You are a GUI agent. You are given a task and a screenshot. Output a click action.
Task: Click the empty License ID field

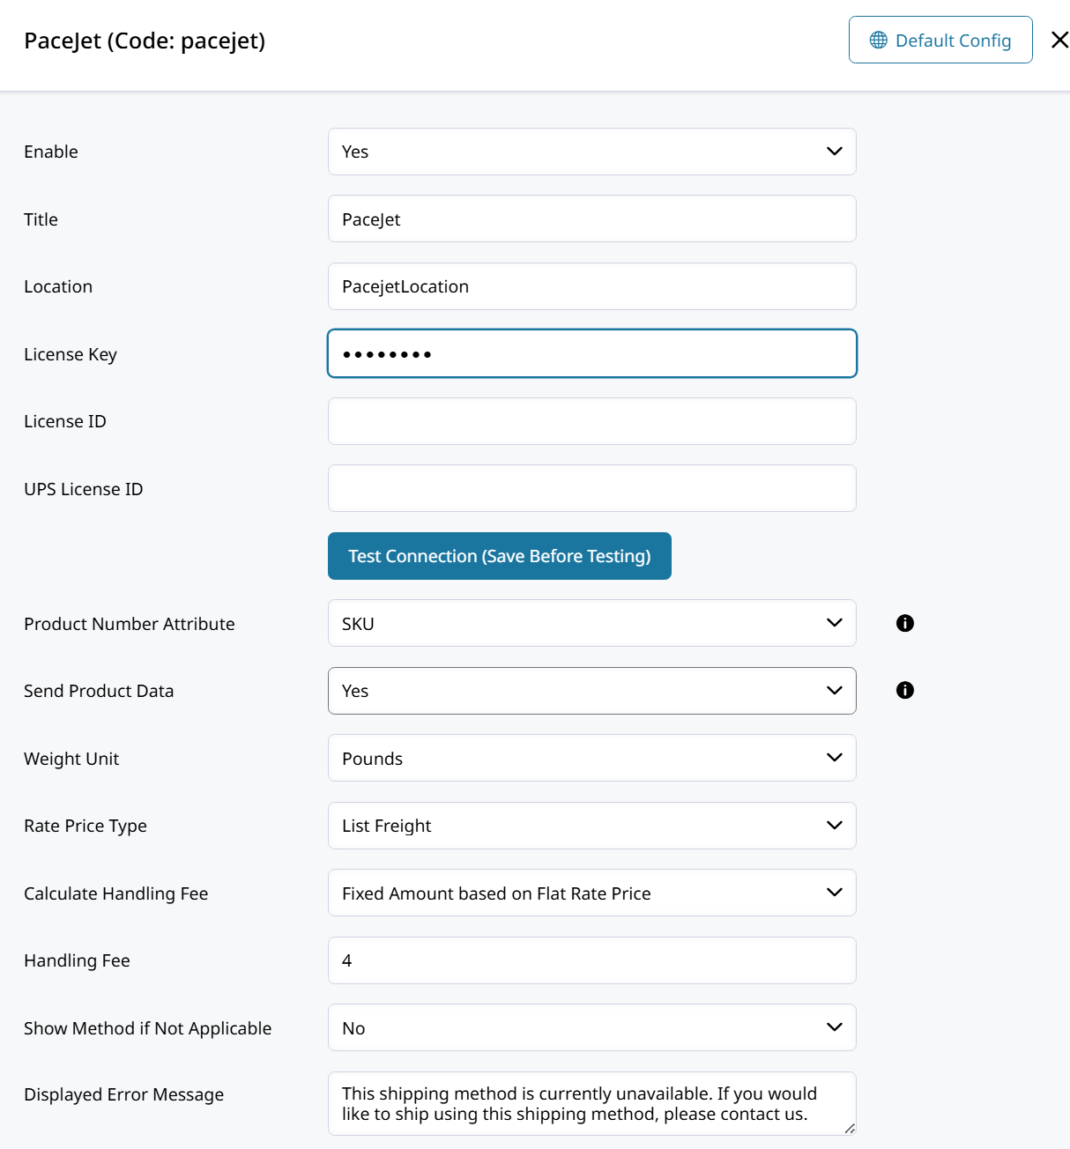coord(591,421)
